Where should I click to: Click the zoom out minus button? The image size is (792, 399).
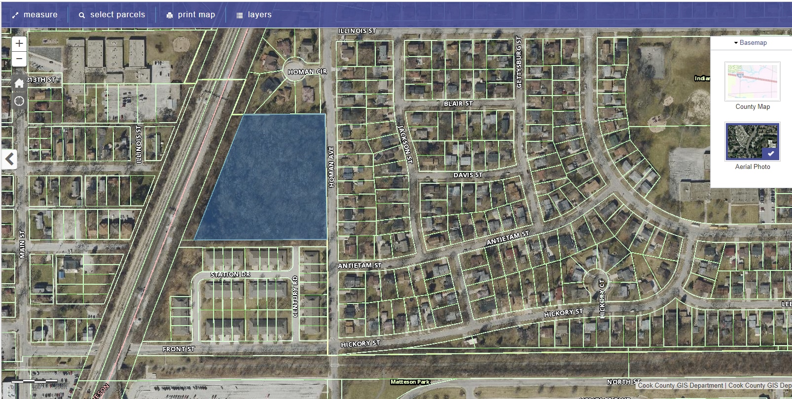coord(19,59)
